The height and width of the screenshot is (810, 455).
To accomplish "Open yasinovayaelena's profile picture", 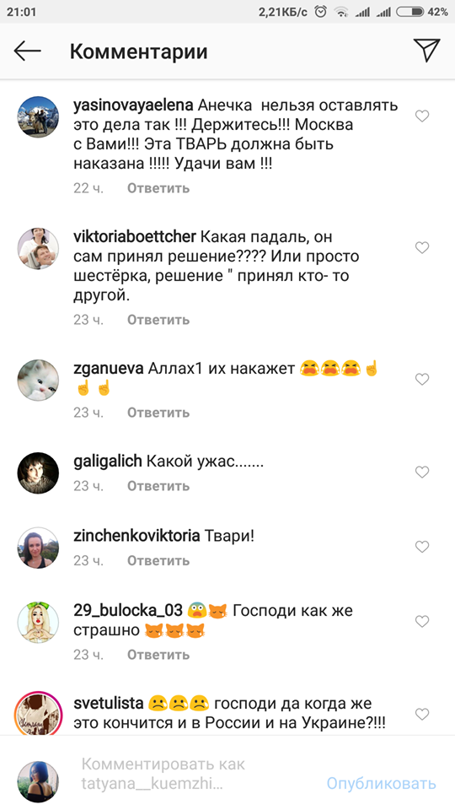I will coord(38,116).
